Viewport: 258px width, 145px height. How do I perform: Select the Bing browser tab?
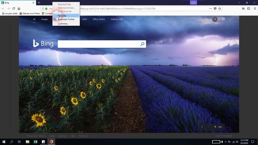coord(18,3)
